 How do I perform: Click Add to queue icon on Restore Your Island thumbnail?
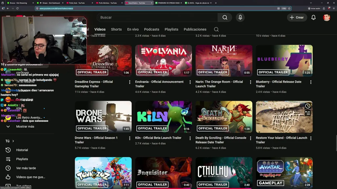[x=308, y=113]
